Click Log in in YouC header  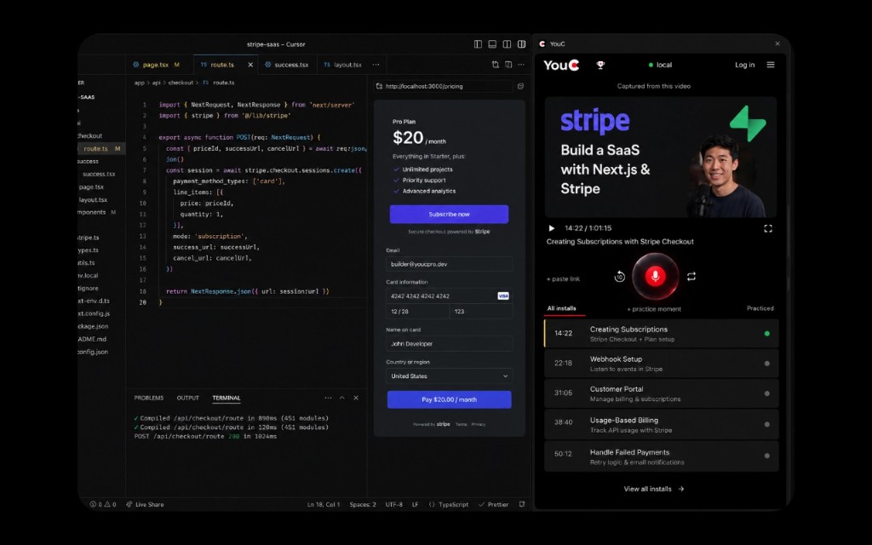744,65
